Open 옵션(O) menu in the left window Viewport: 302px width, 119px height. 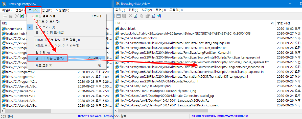47,10
